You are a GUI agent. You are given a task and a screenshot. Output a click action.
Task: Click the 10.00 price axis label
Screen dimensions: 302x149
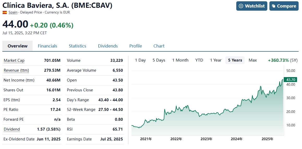291,125
